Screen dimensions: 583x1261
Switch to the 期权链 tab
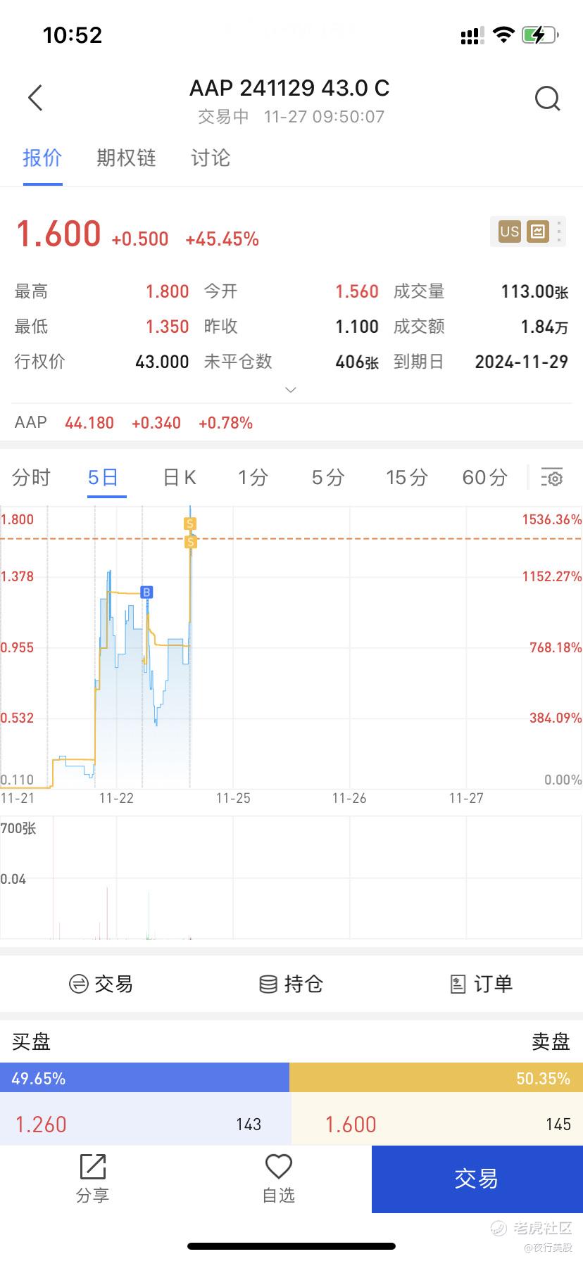(x=126, y=158)
